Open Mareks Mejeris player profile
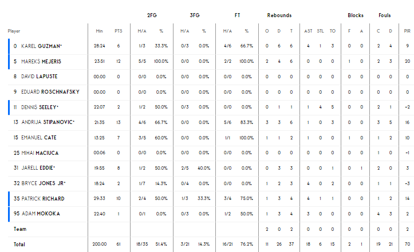The width and height of the screenshot is (414, 252). (x=41, y=61)
